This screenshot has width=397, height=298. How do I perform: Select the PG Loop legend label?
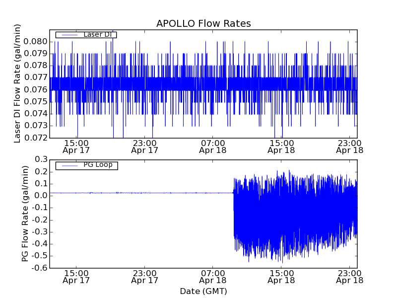(98, 165)
